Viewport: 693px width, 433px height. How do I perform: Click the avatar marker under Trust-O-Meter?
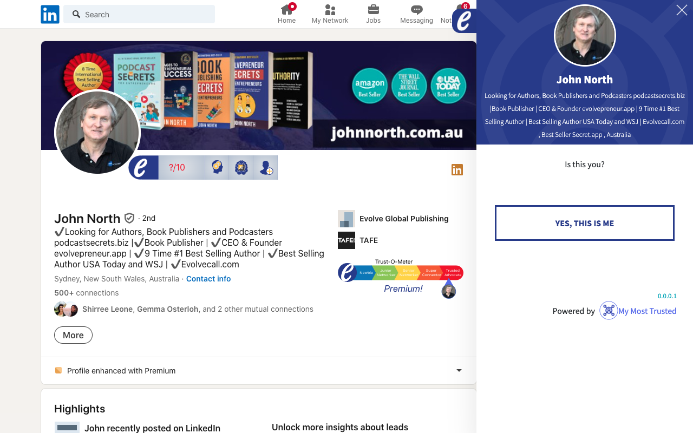click(448, 291)
